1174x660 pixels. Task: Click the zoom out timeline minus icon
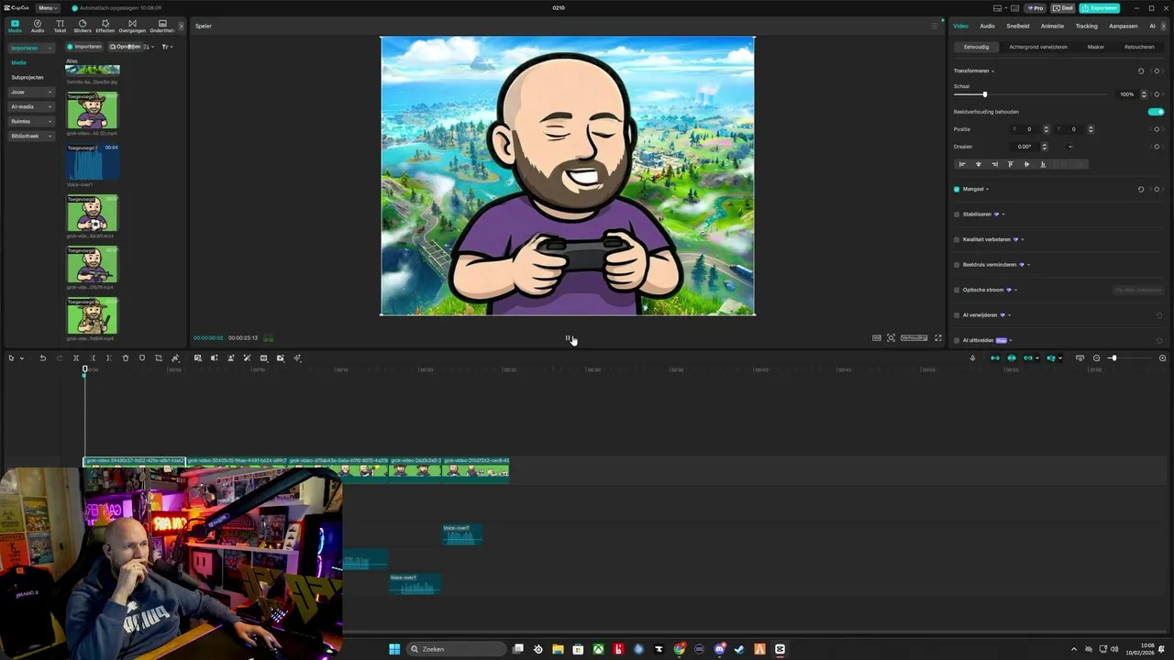(x=1096, y=357)
